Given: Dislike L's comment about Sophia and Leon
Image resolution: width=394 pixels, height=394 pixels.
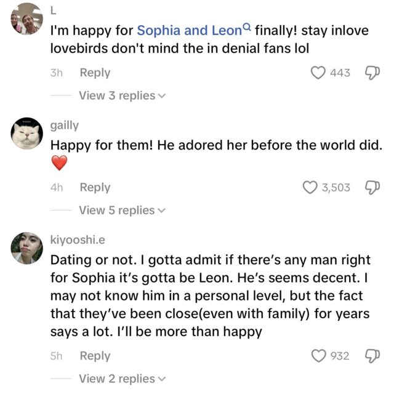Looking at the screenshot, I should (372, 73).
